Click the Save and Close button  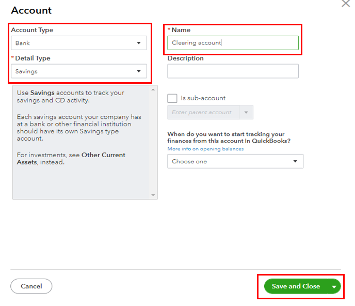pos(296,286)
